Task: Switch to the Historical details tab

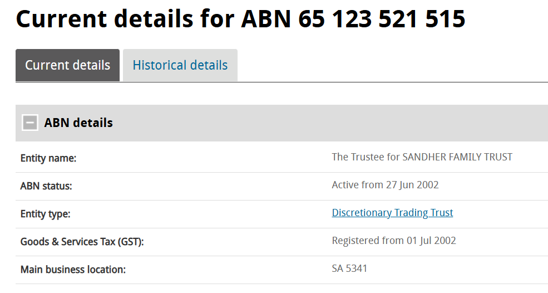Action: [x=180, y=65]
